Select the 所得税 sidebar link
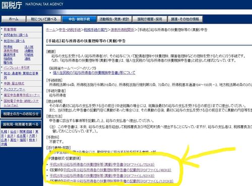This screenshot has width=252, height=186. click(8, 47)
